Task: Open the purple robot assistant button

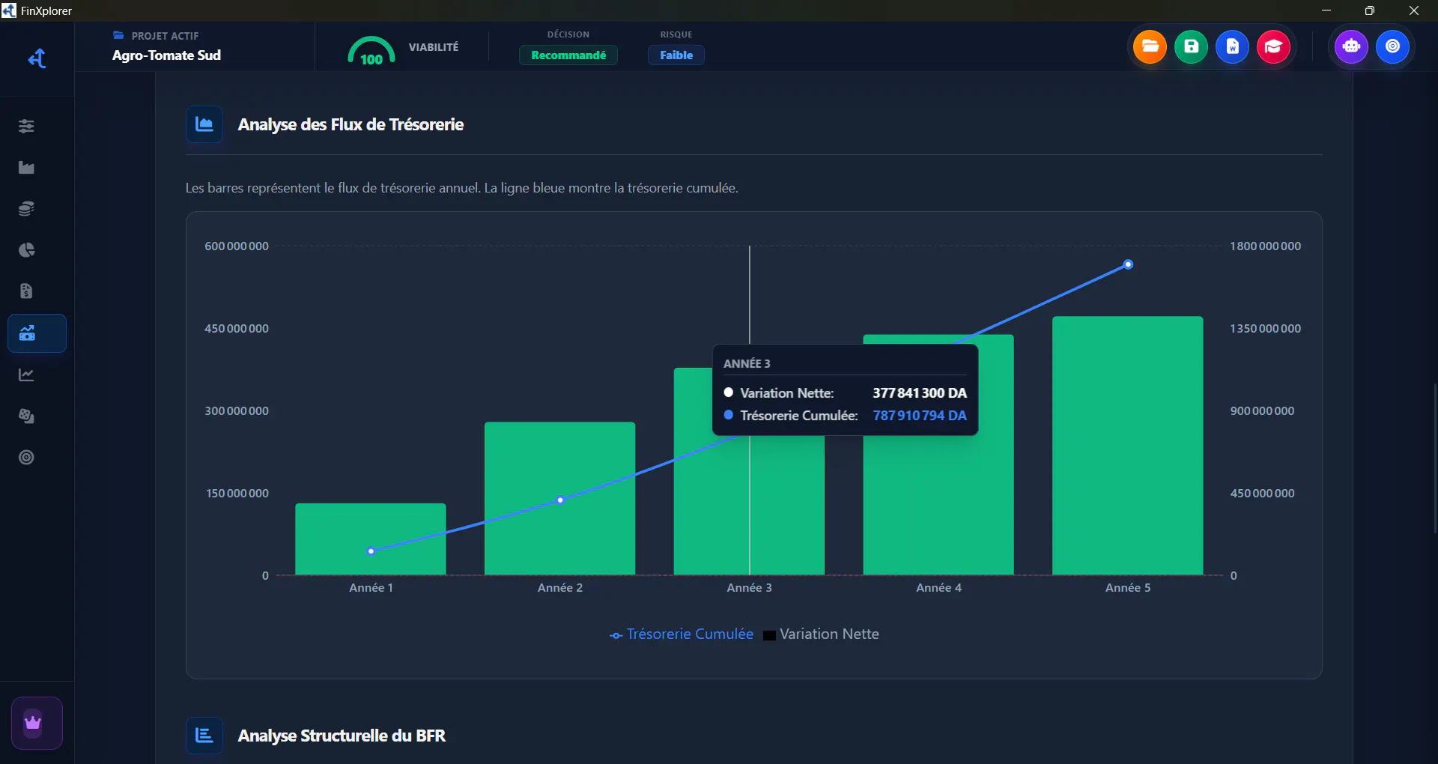Action: [1351, 46]
